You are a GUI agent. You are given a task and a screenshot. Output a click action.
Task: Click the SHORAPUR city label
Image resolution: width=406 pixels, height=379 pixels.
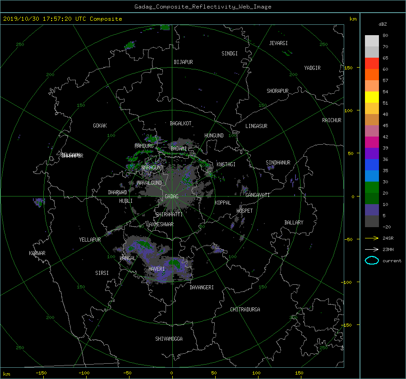(x=277, y=91)
